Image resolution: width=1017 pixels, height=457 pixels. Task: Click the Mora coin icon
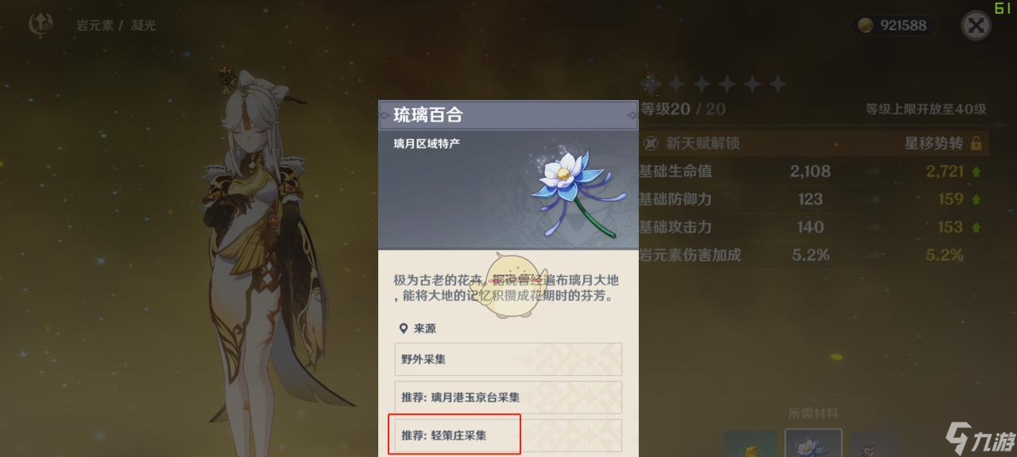(x=866, y=25)
